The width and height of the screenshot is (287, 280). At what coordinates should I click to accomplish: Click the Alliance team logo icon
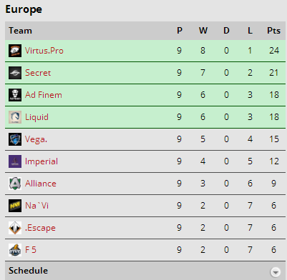[15, 184]
